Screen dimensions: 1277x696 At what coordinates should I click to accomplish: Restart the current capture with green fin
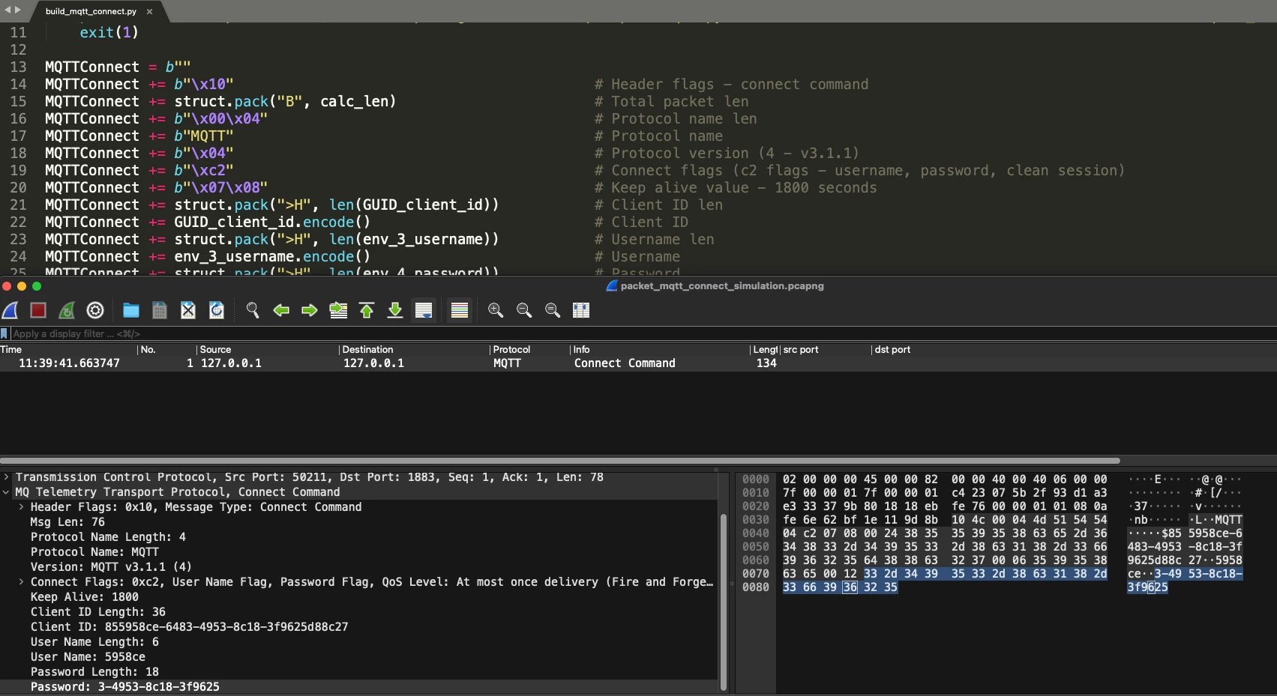67,310
